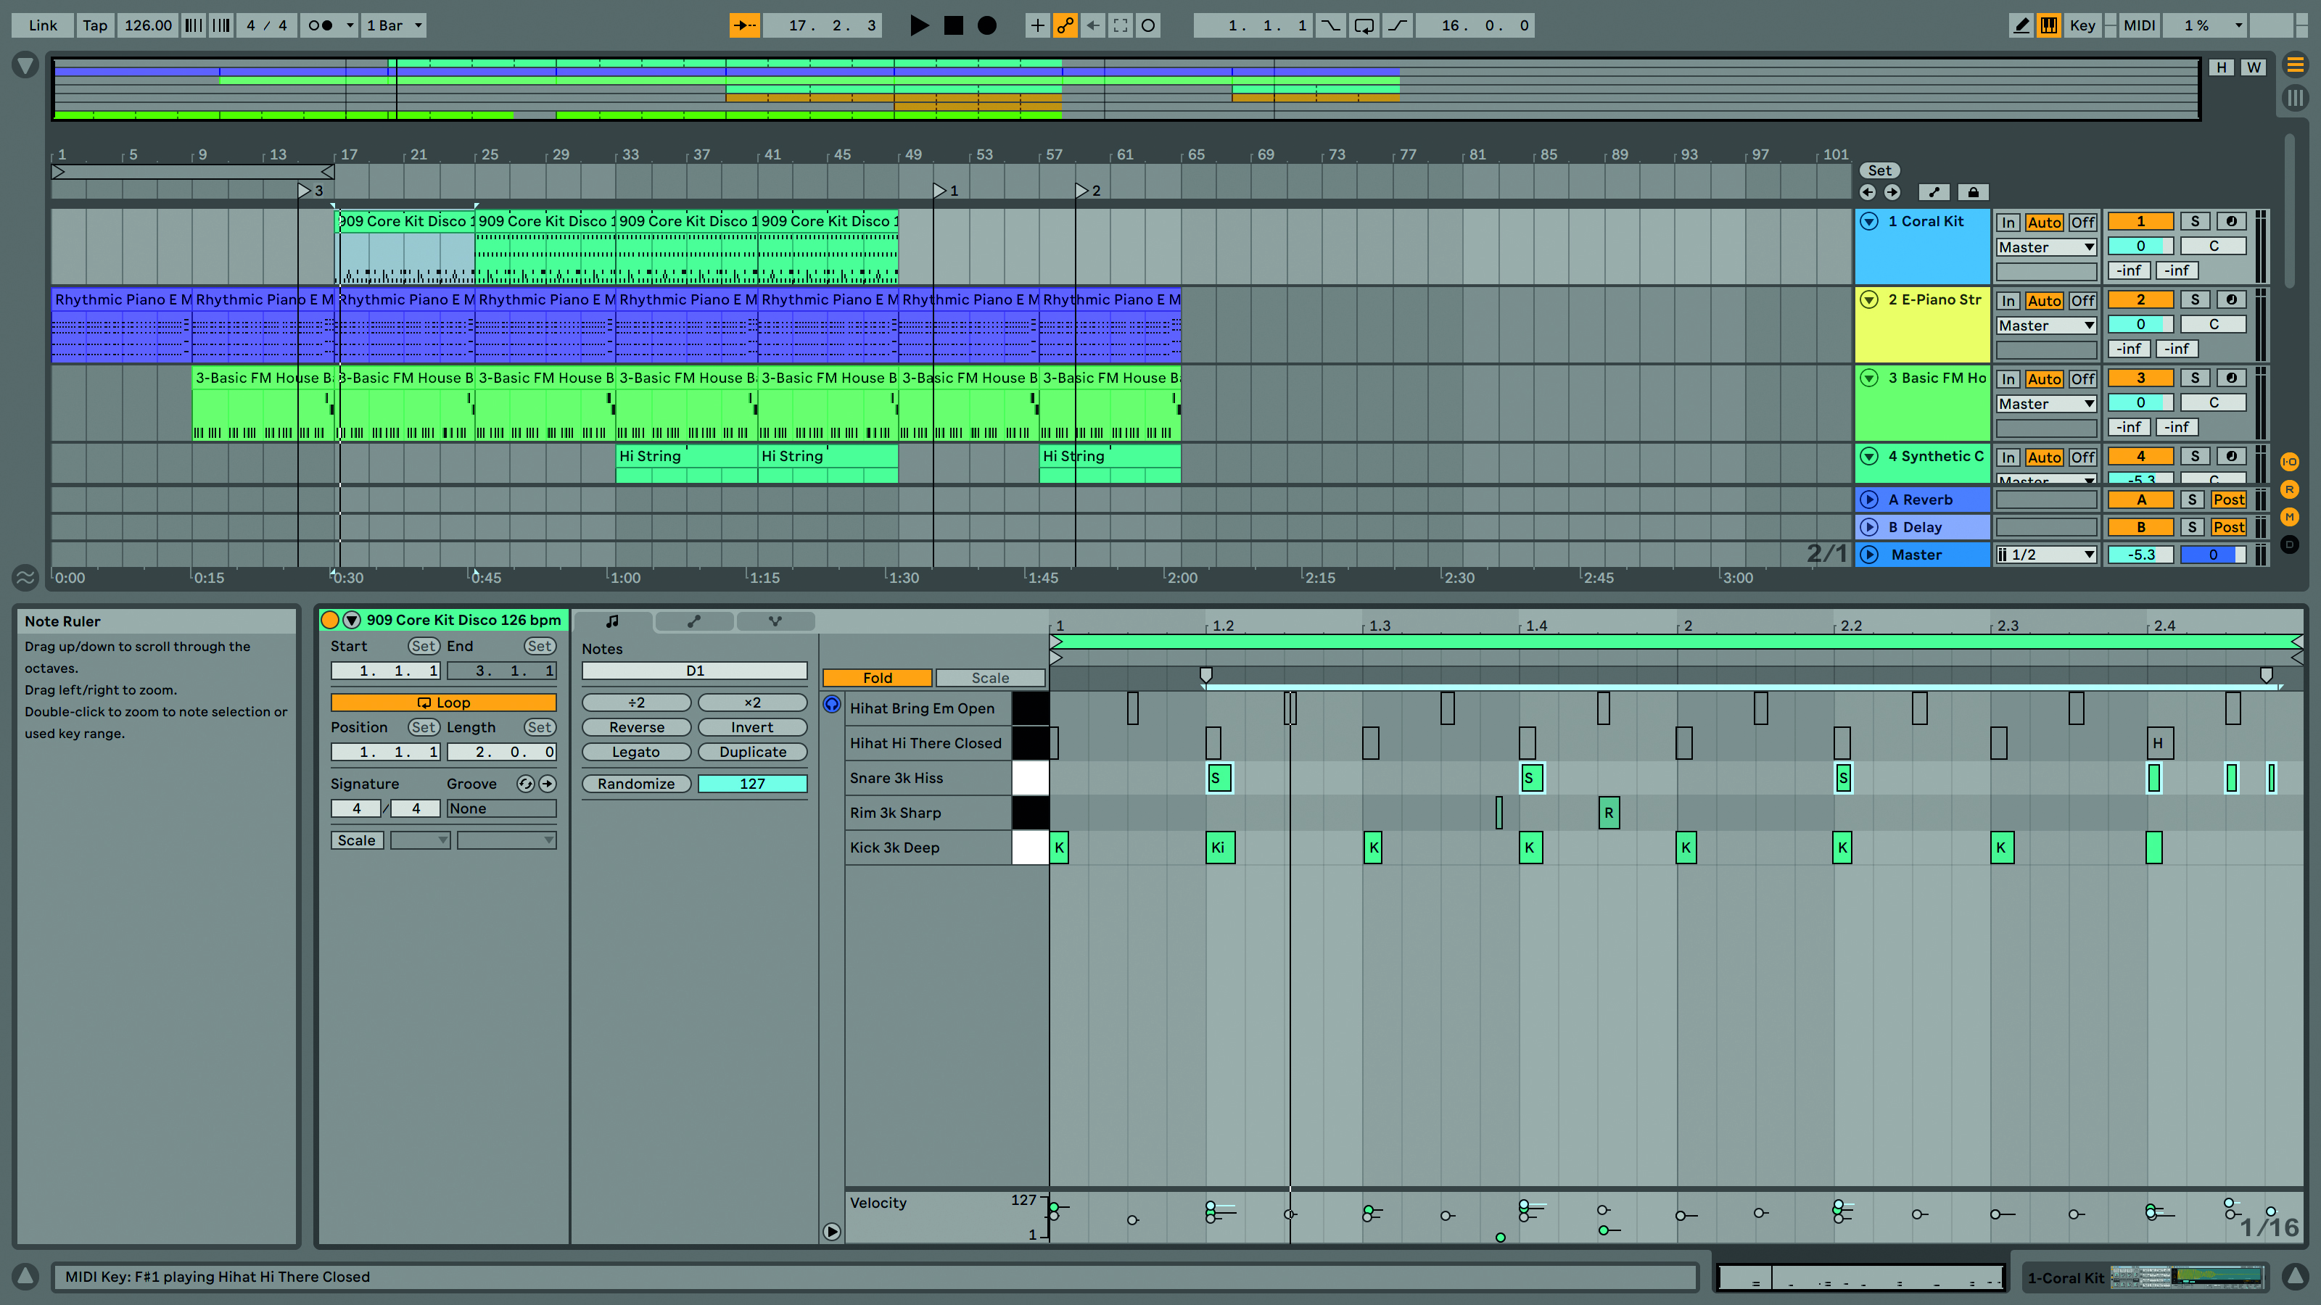Solo the 1 Coral Kit track
Image resolution: width=2321 pixels, height=1305 pixels.
pos(2195,222)
